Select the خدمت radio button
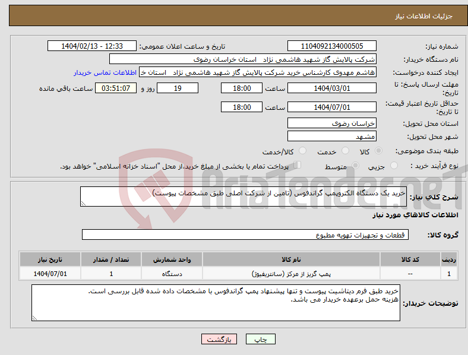 point(345,151)
